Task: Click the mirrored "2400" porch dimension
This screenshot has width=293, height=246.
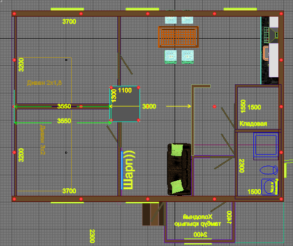Action: (x=200, y=234)
